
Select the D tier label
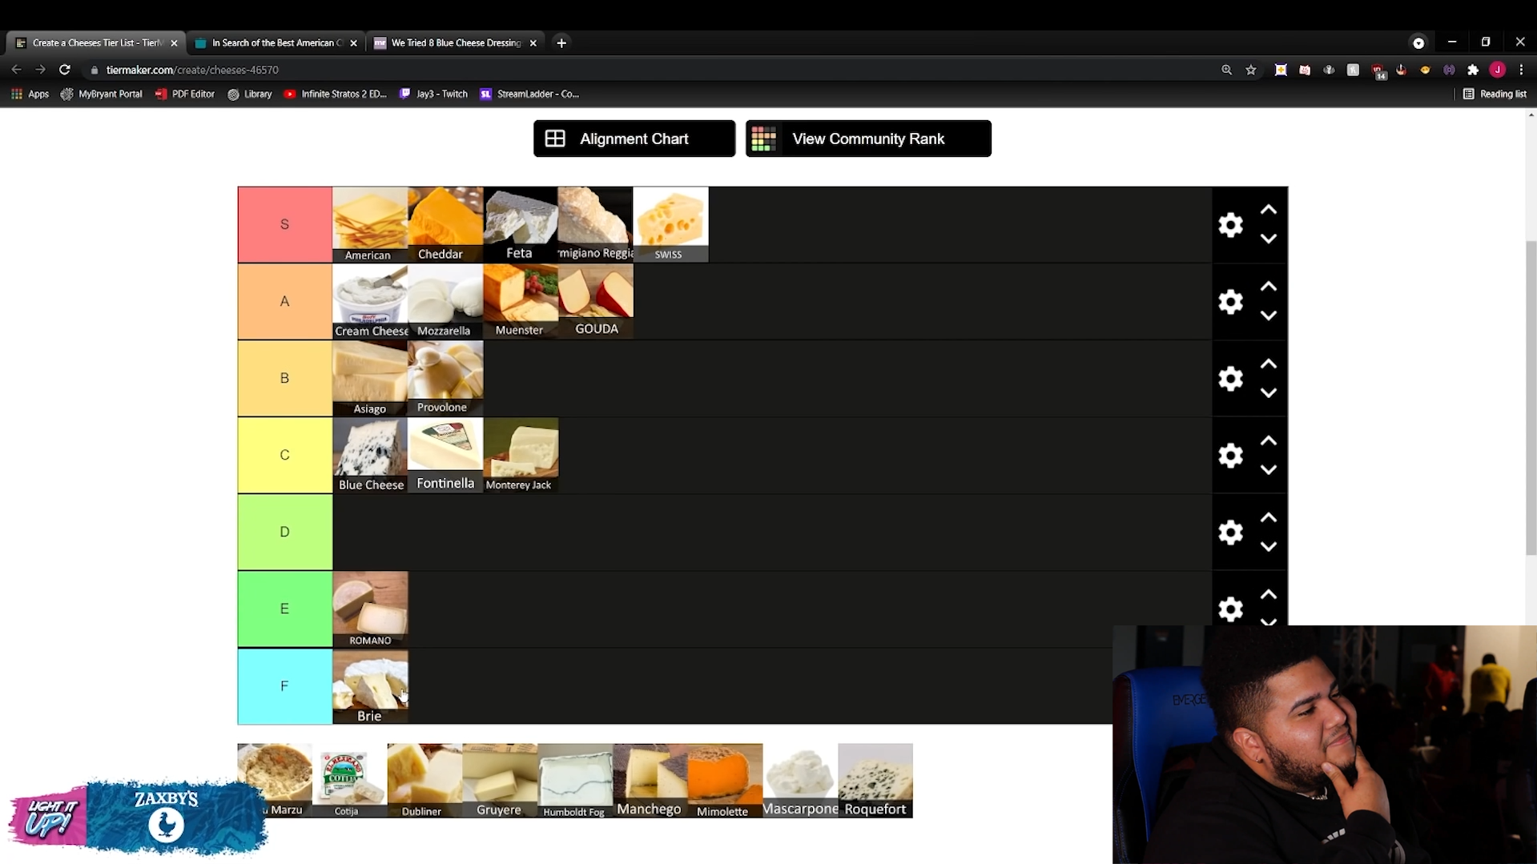coord(285,532)
